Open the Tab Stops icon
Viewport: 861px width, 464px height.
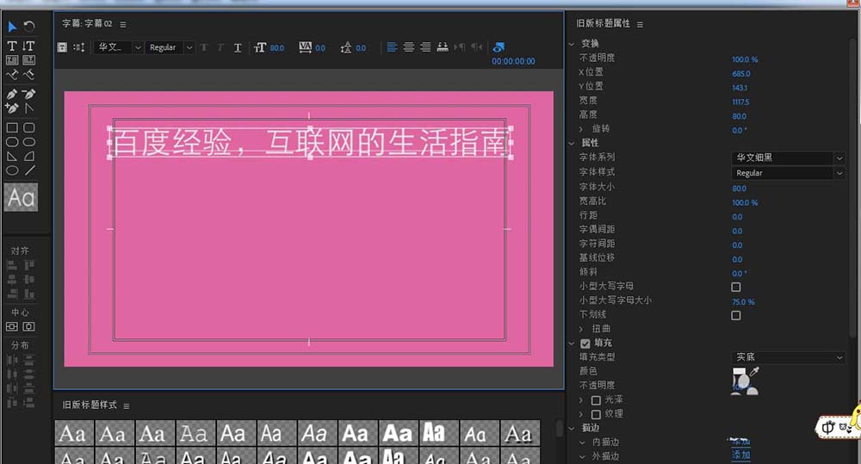[443, 47]
